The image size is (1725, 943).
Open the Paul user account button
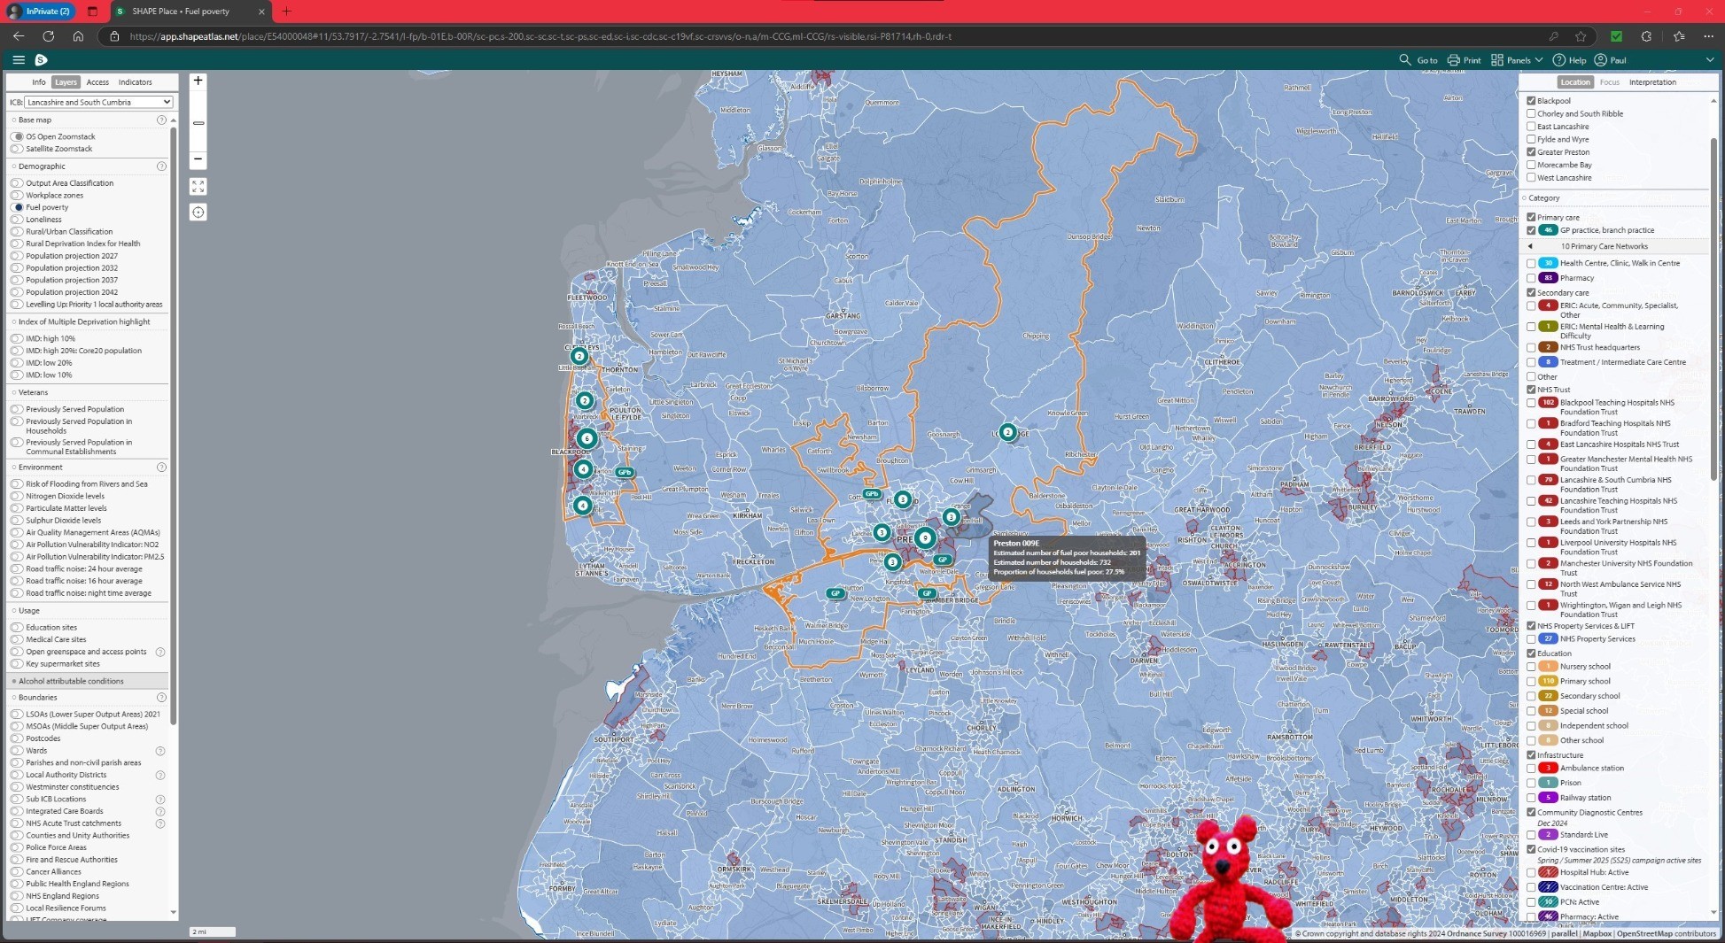tap(1610, 60)
